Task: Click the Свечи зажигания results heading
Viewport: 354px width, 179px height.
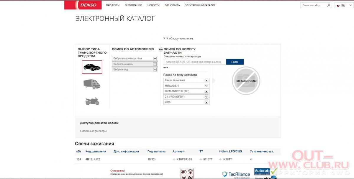Action: click(x=94, y=144)
